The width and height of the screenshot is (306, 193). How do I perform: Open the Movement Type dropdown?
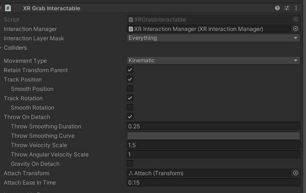[213, 60]
